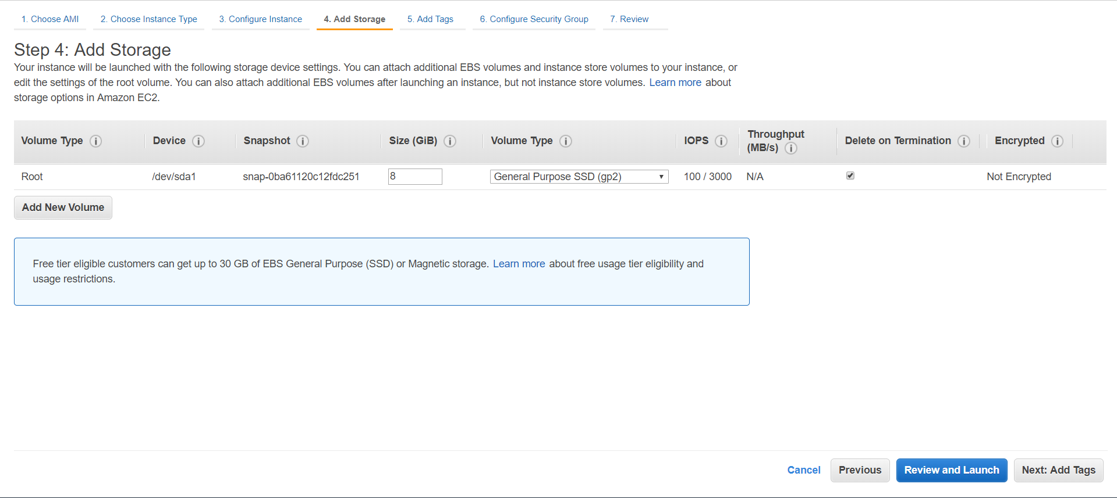The height and width of the screenshot is (498, 1117).
Task: Click the Root volume type cell
Action: click(32, 177)
